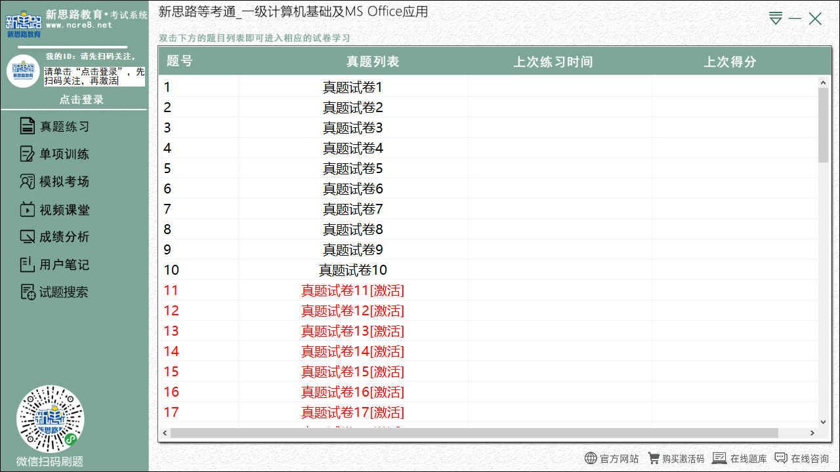This screenshot has height=472, width=840.
Task: Open the dropdown menu icon in the title bar
Action: click(776, 18)
